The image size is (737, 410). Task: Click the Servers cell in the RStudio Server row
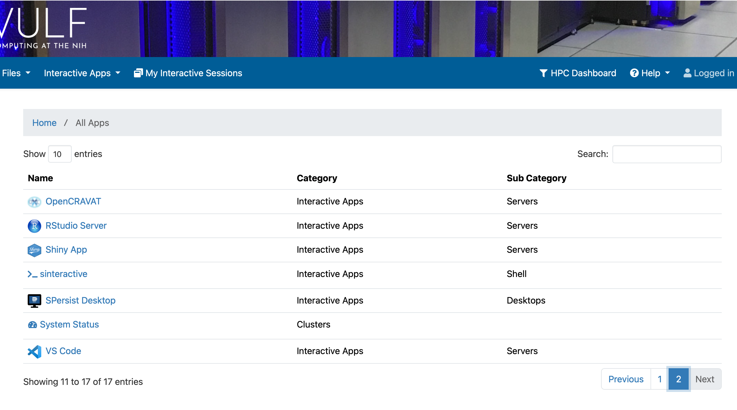pos(523,226)
